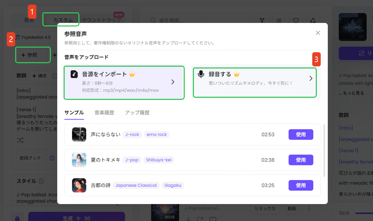The width and height of the screenshot is (373, 221).
Task: Switch to the 音楽履歴 tab
Action: tap(105, 113)
